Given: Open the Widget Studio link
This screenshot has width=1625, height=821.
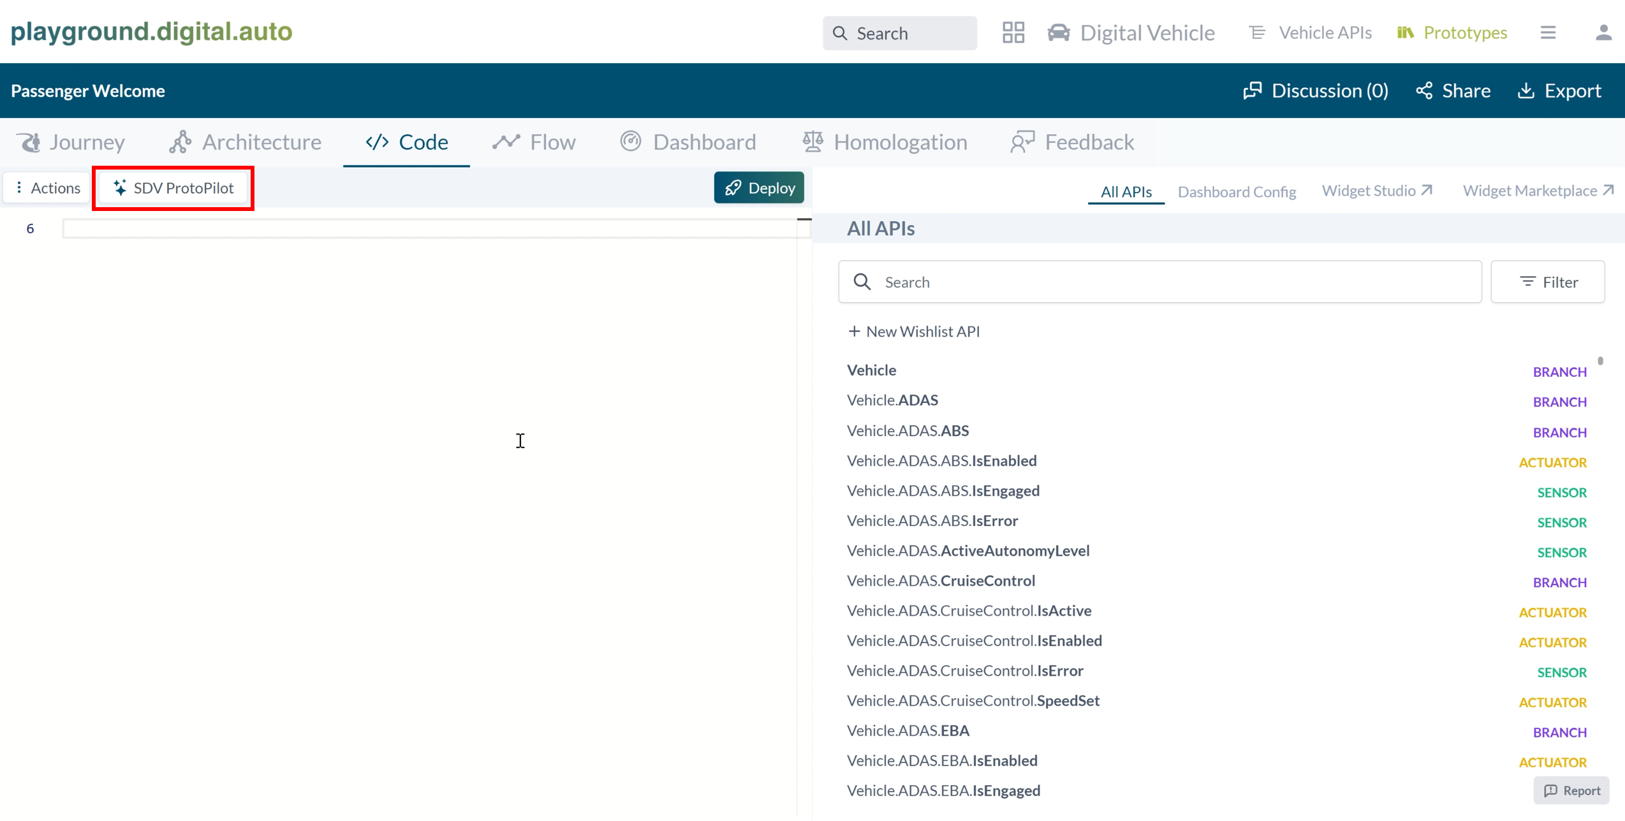Looking at the screenshot, I should click(1376, 190).
